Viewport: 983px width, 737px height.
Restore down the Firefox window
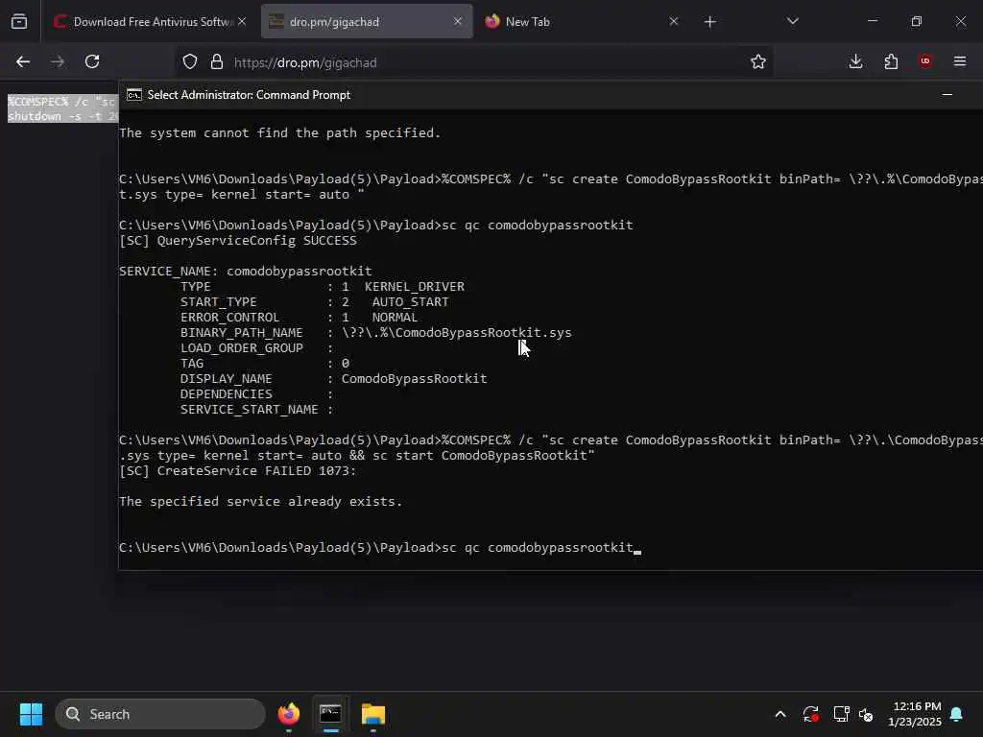(917, 21)
